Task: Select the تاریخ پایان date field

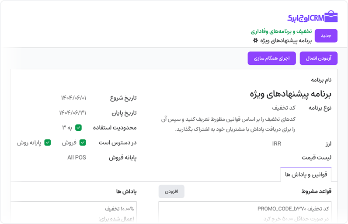Action: click(x=73, y=112)
